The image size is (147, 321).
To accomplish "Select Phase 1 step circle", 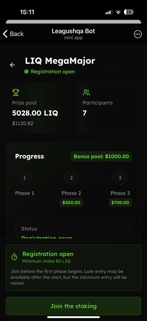I will tap(24, 178).
